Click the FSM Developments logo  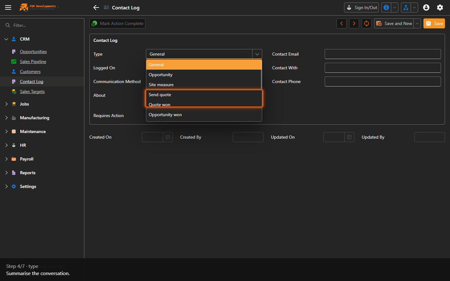coord(39,7)
